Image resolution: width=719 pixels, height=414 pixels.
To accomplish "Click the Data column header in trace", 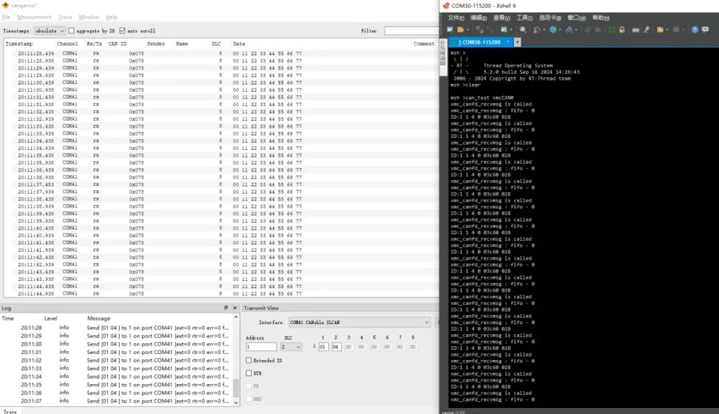I will pos(239,43).
